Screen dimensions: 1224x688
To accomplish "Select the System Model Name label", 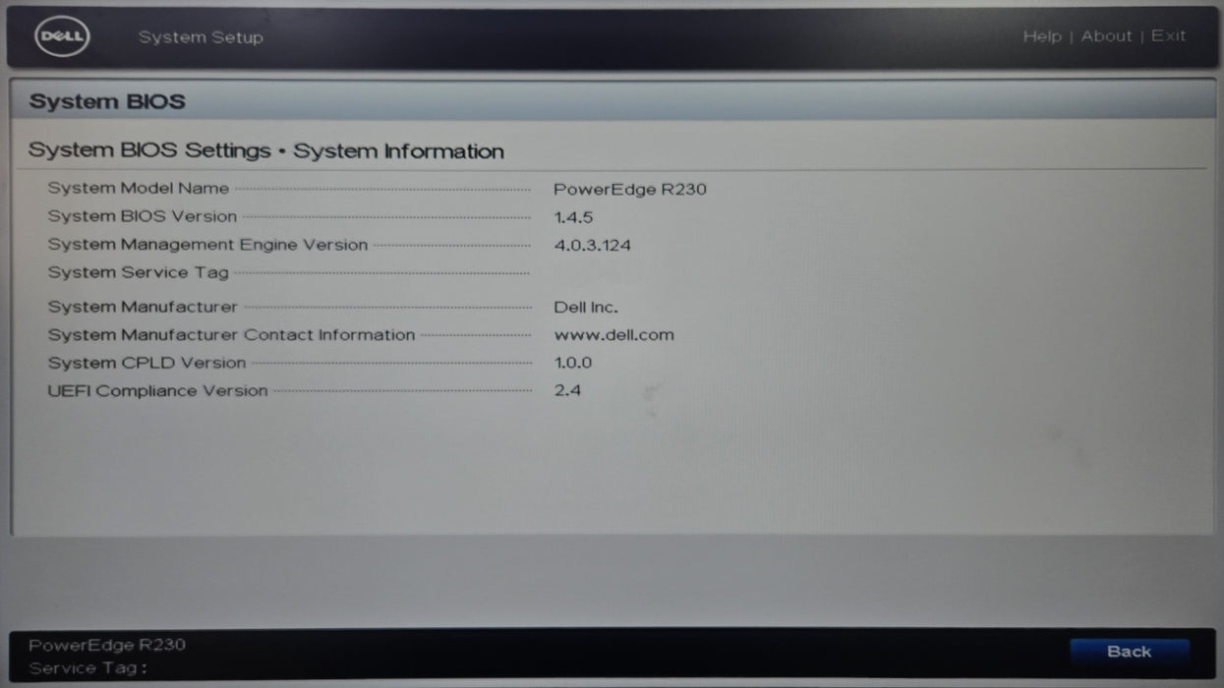I will [x=139, y=188].
